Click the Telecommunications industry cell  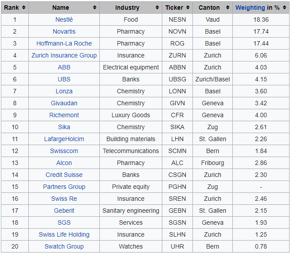pyautogui.click(x=131, y=151)
